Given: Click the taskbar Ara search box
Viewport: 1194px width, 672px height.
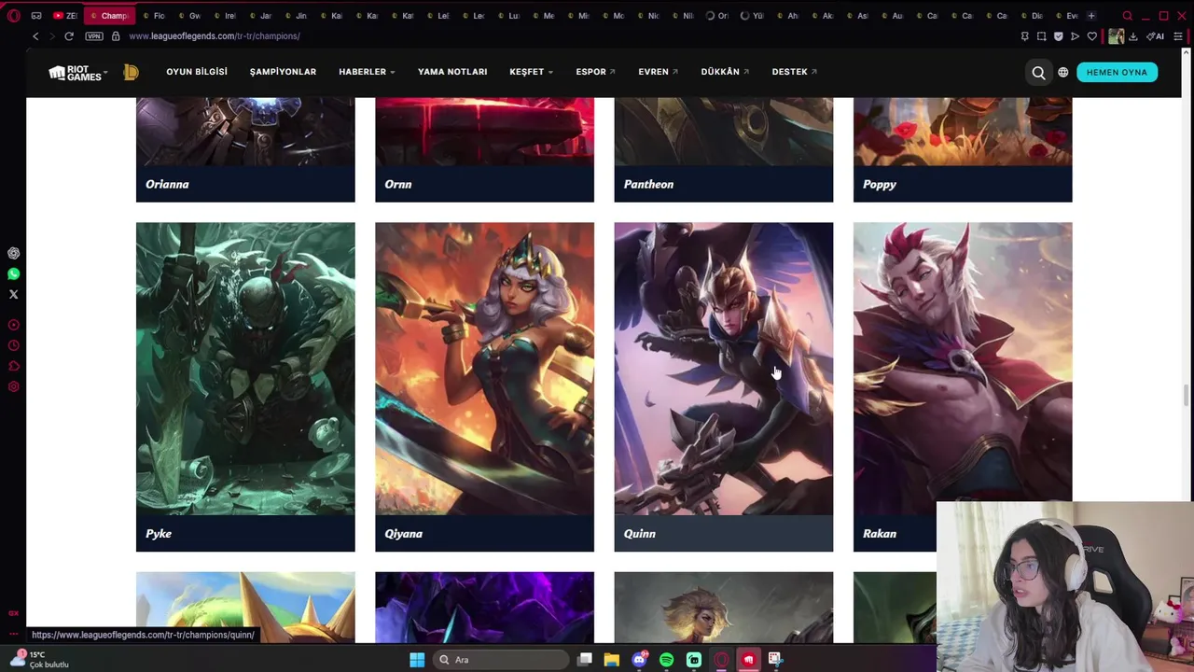Looking at the screenshot, I should tap(502, 660).
